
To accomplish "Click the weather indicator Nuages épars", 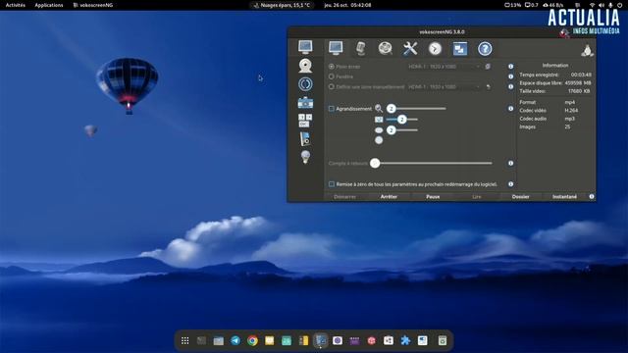I will (x=282, y=5).
